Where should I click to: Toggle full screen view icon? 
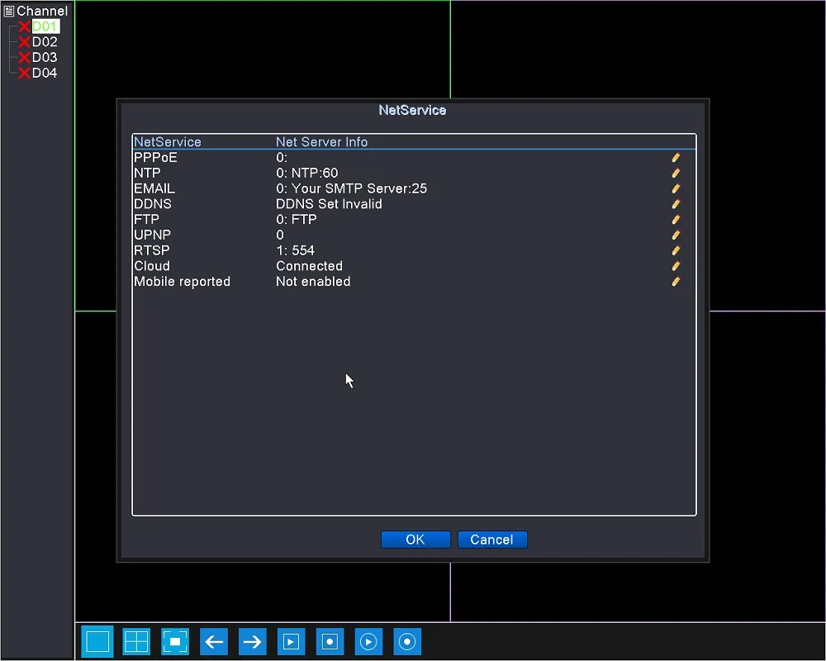[x=175, y=641]
